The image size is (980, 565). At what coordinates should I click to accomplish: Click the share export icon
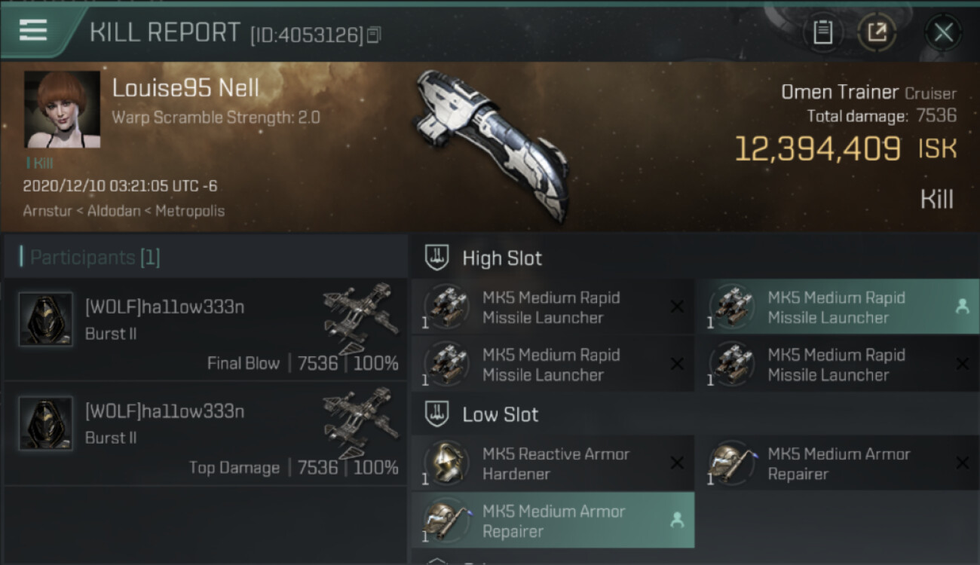click(x=877, y=32)
